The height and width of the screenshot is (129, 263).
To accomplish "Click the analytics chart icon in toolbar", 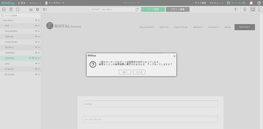I will point(31,10).
